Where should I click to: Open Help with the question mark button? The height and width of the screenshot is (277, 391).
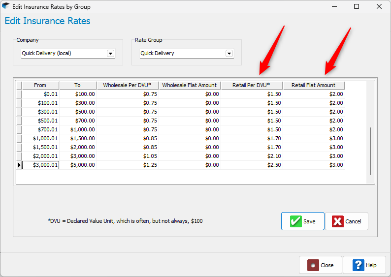tap(364, 265)
